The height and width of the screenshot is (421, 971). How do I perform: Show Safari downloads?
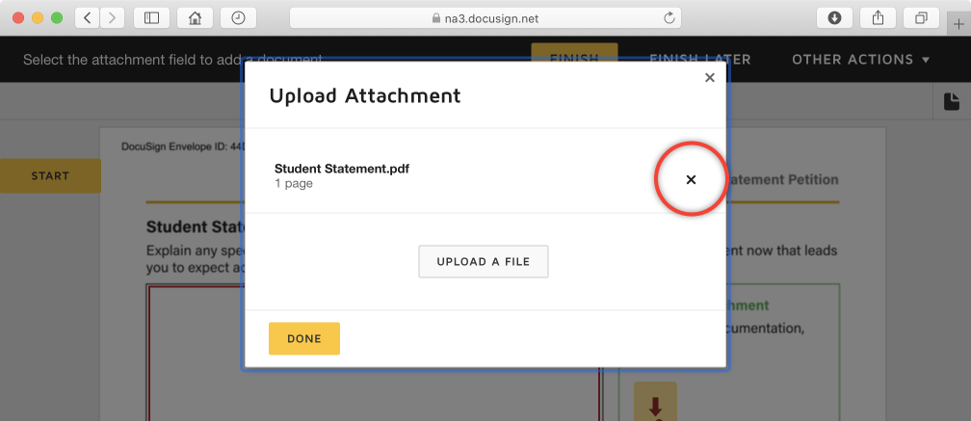834,18
